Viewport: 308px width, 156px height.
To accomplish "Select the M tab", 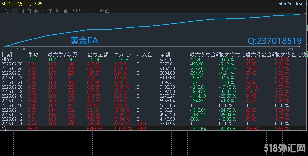I will point(58,11).
